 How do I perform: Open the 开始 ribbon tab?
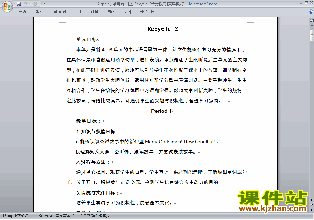coord(22,12)
